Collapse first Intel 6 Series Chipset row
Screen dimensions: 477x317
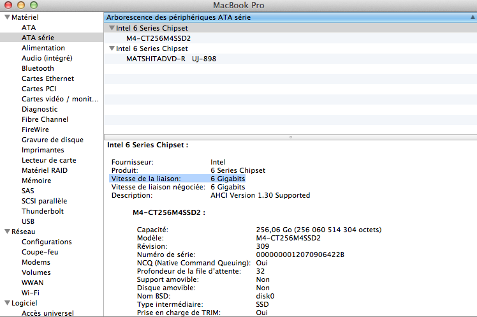[x=112, y=28]
